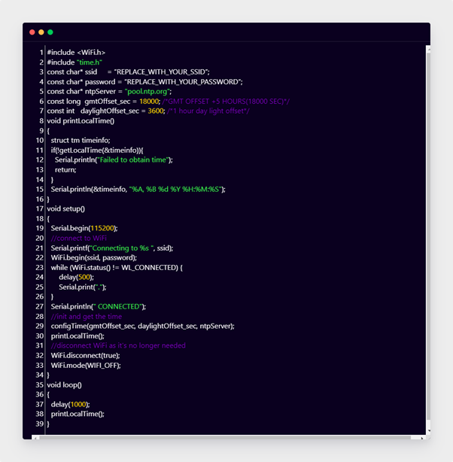Click the yellow minimize dot
The image size is (453, 462).
coord(41,32)
